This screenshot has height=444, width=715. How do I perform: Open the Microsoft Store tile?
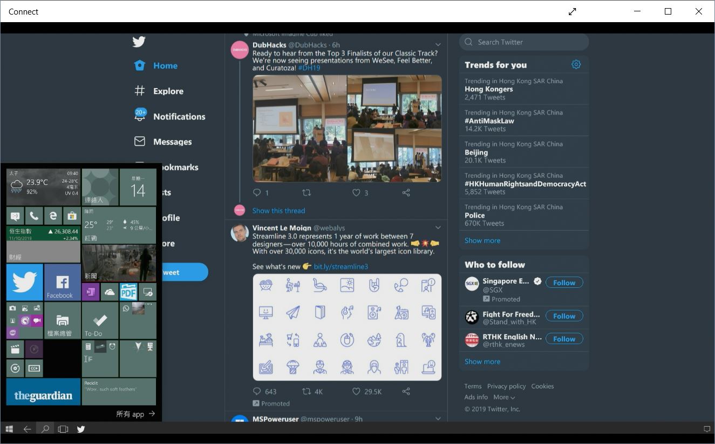pyautogui.click(x=72, y=216)
